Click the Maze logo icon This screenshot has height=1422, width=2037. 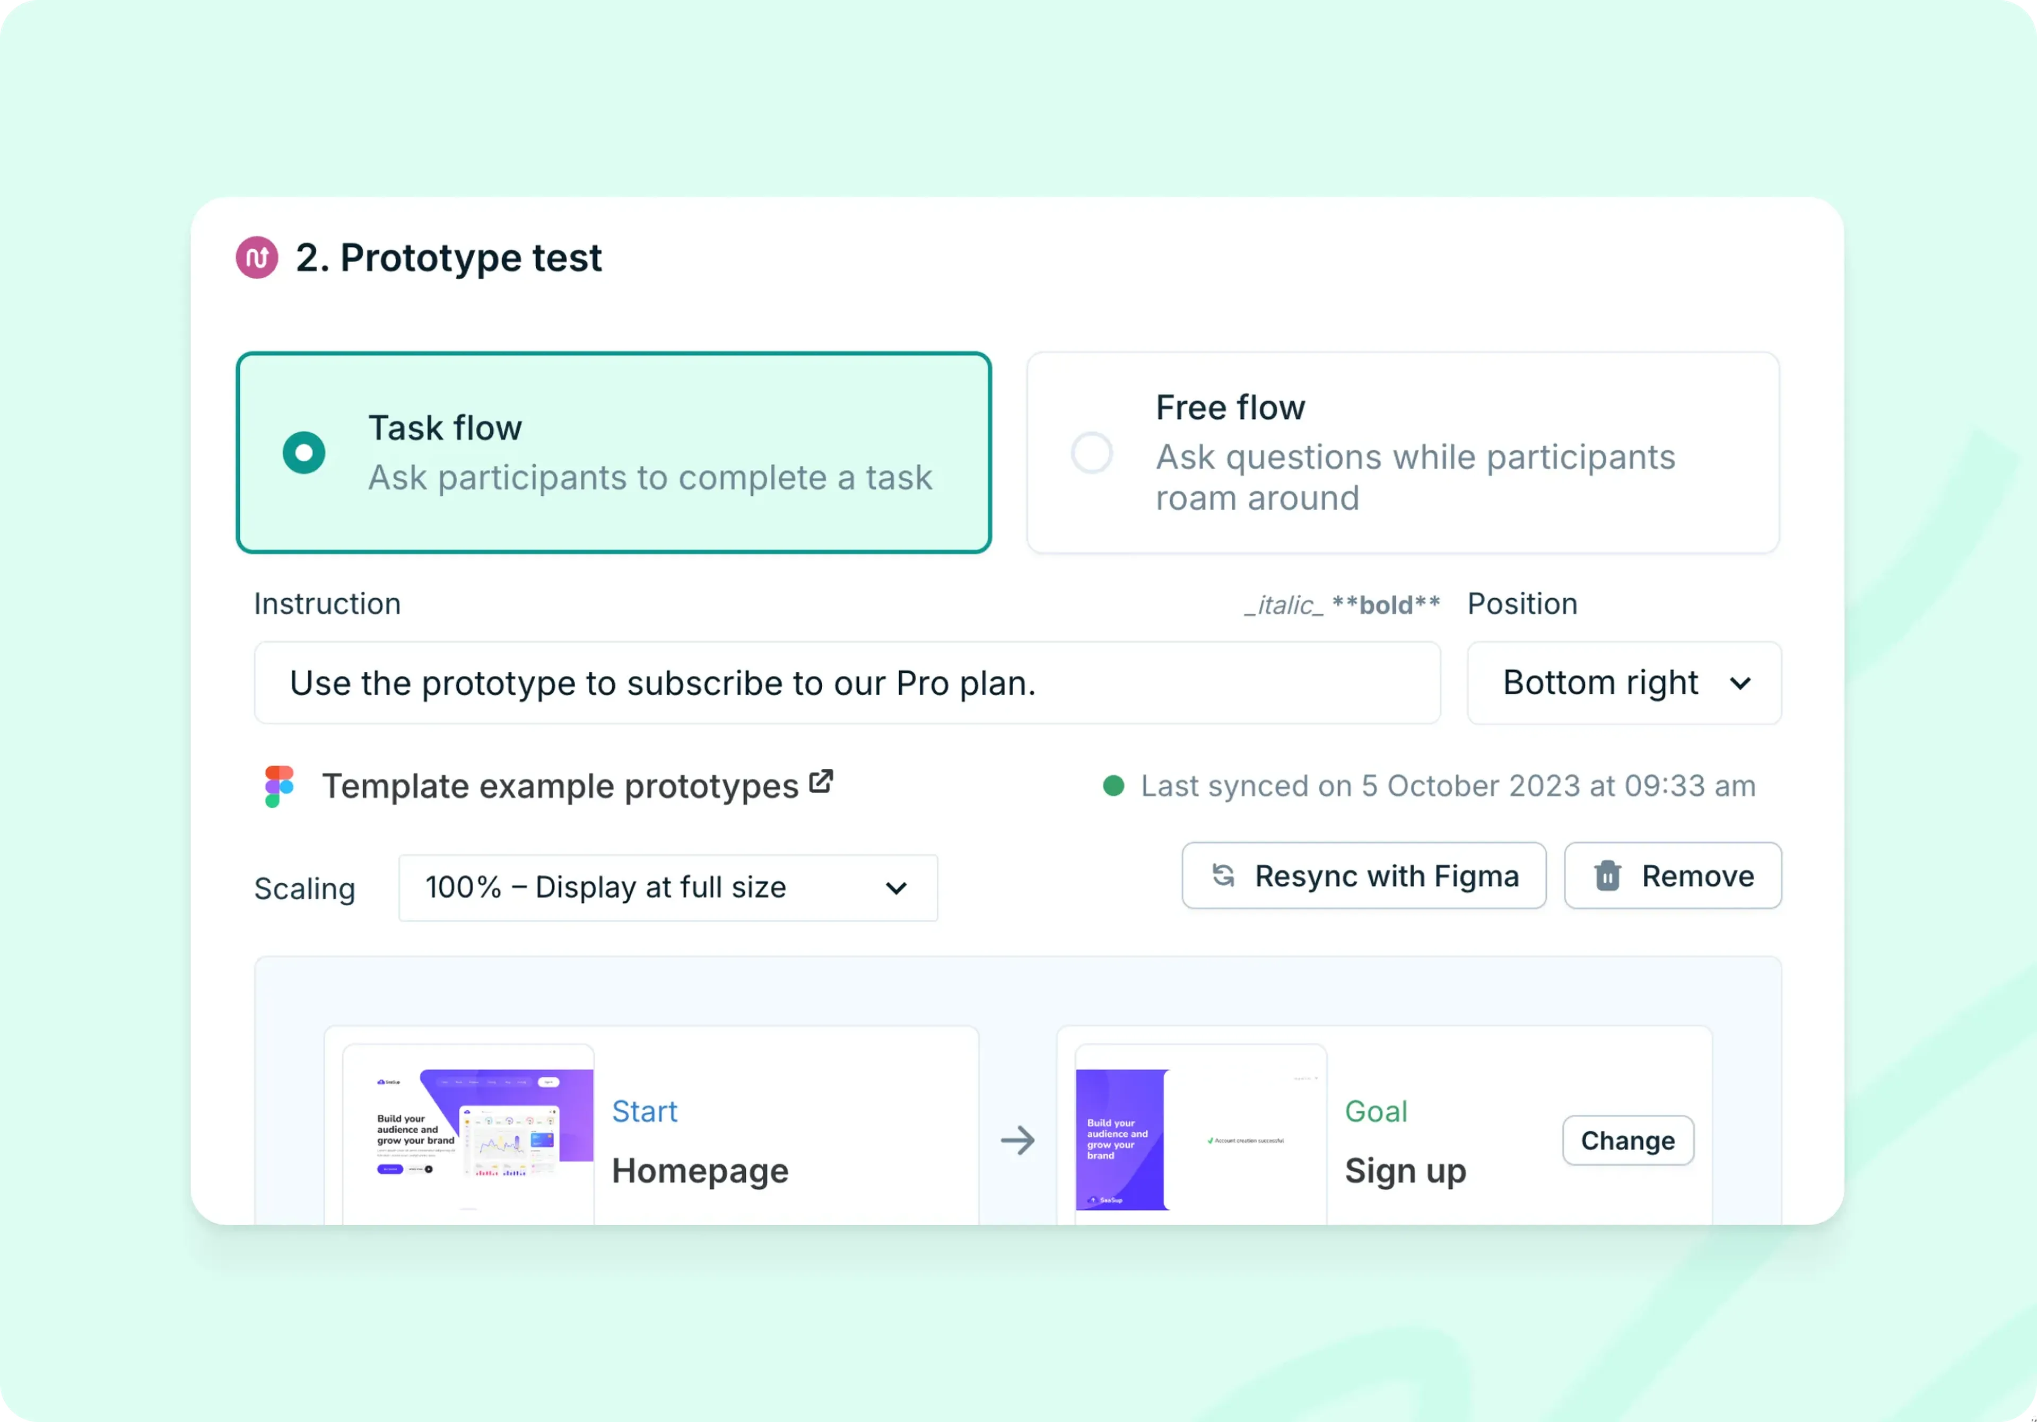click(256, 258)
